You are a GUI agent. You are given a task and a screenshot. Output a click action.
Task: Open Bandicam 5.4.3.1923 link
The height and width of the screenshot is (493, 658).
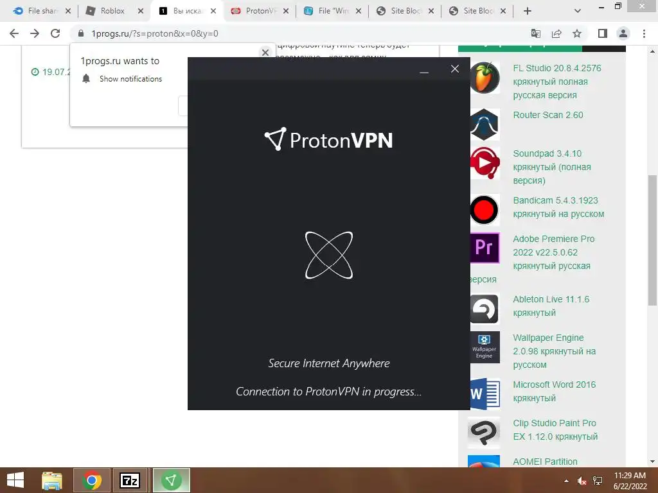[558, 207]
